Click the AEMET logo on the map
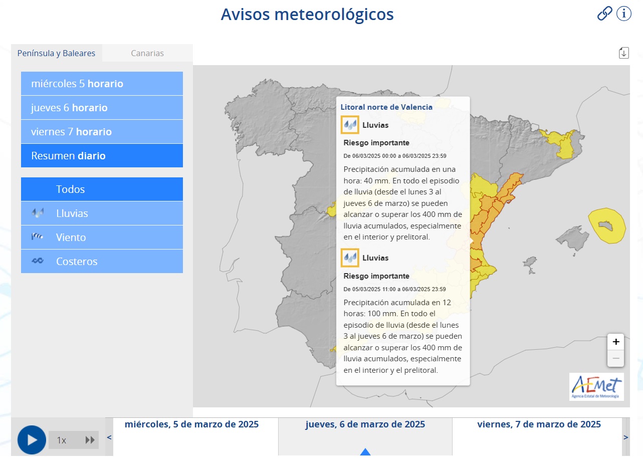This screenshot has width=643, height=470. [x=596, y=387]
